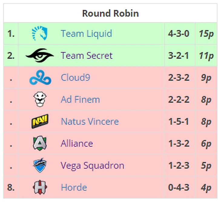This screenshot has height=202, width=221.
Task: Open the Natus Vincere link
Action: pyautogui.click(x=90, y=121)
